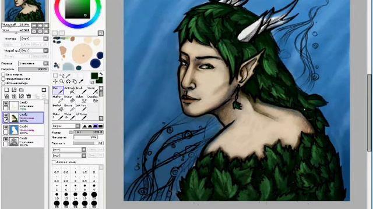The image size is (373, 209).
Task: Create a new layer folder
Action: tap(22, 90)
